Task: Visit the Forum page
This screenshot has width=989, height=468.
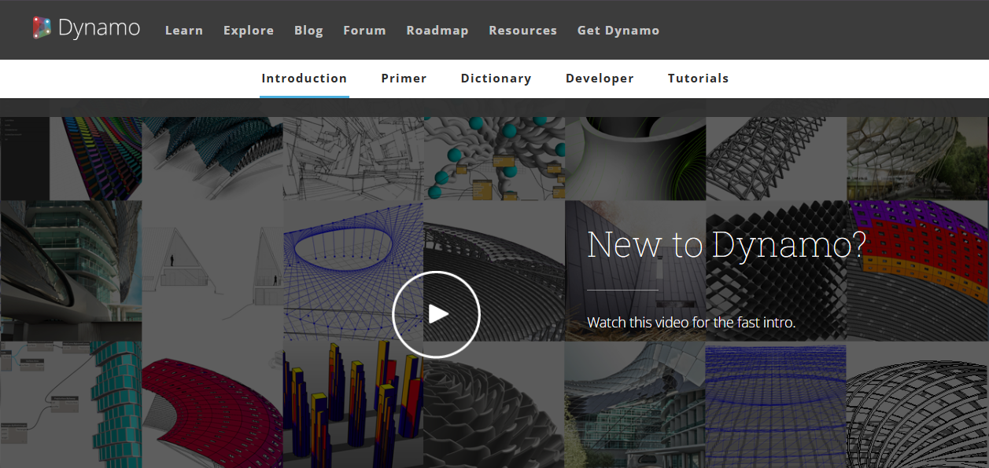Action: [x=364, y=31]
